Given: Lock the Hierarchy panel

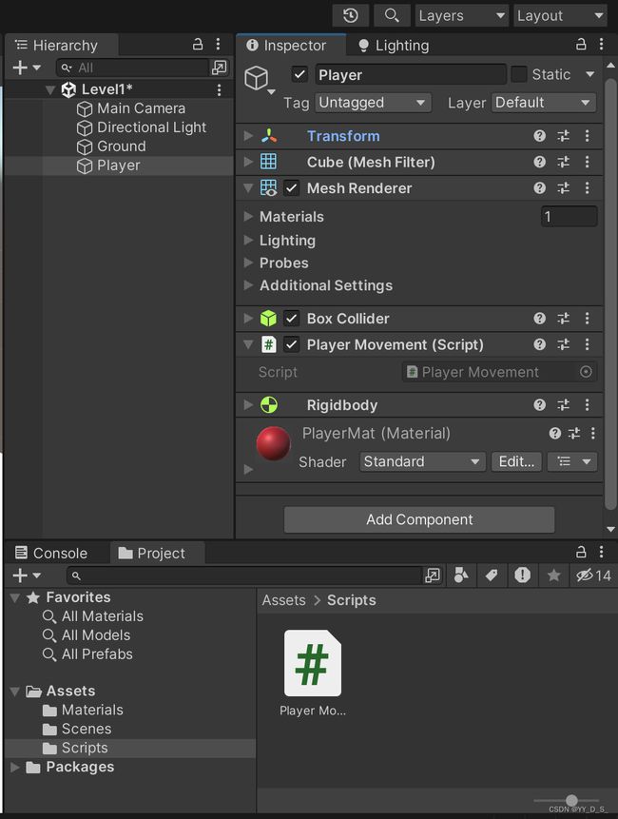Looking at the screenshot, I should tap(198, 45).
